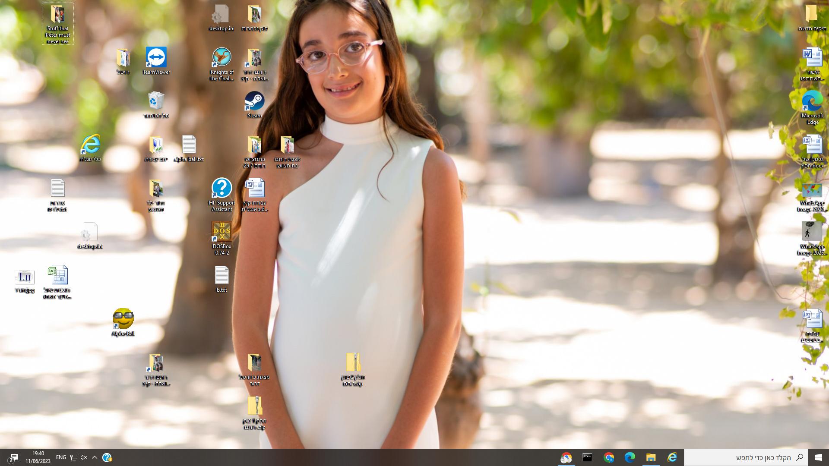Open Command Prompt from the taskbar
The image size is (829, 466).
tap(587, 457)
